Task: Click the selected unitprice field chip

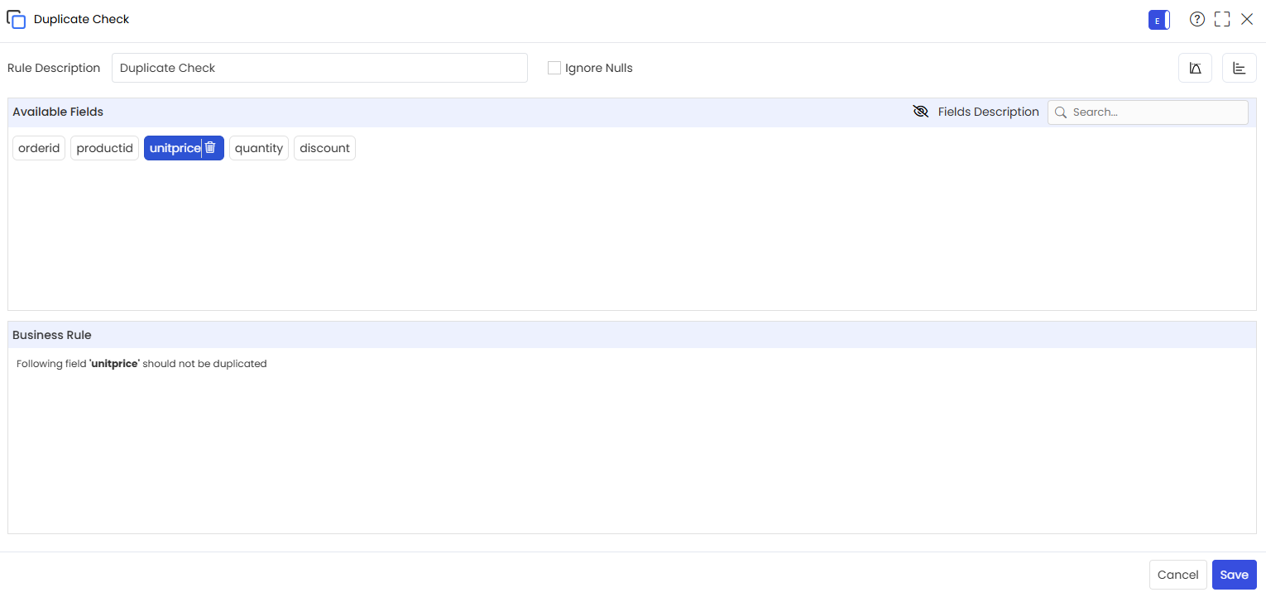Action: click(175, 148)
